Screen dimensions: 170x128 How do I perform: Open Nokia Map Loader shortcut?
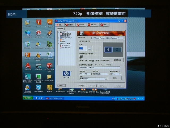click(39, 44)
